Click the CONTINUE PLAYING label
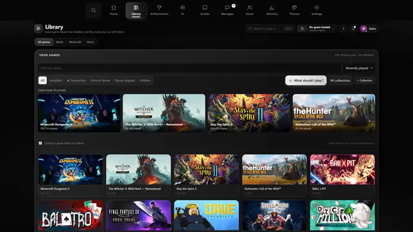The width and height of the screenshot is (413, 232). pyautogui.click(x=52, y=90)
